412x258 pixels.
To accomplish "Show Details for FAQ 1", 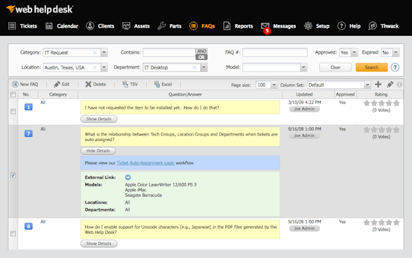I will 99,119.
